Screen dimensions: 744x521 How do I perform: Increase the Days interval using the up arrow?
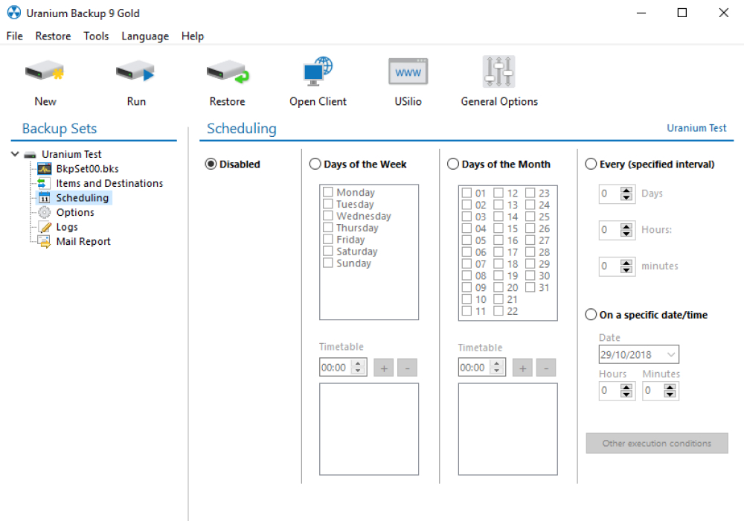click(x=628, y=190)
